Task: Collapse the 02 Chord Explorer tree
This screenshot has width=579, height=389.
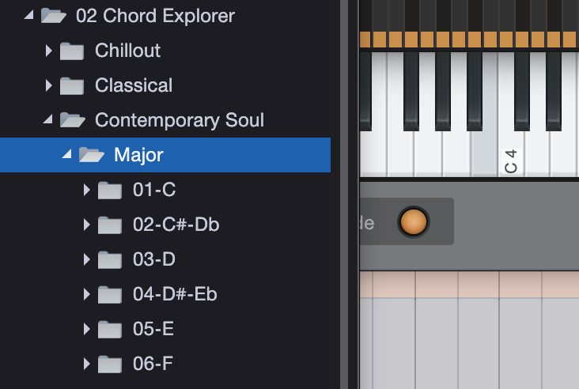Action: (29, 15)
